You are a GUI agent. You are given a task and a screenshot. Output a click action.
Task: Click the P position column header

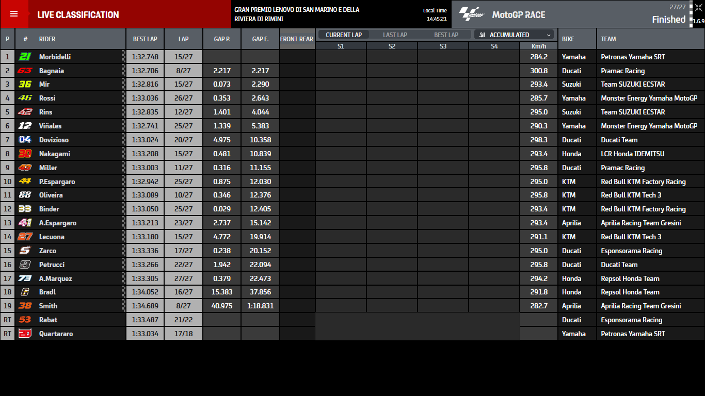[7, 39]
